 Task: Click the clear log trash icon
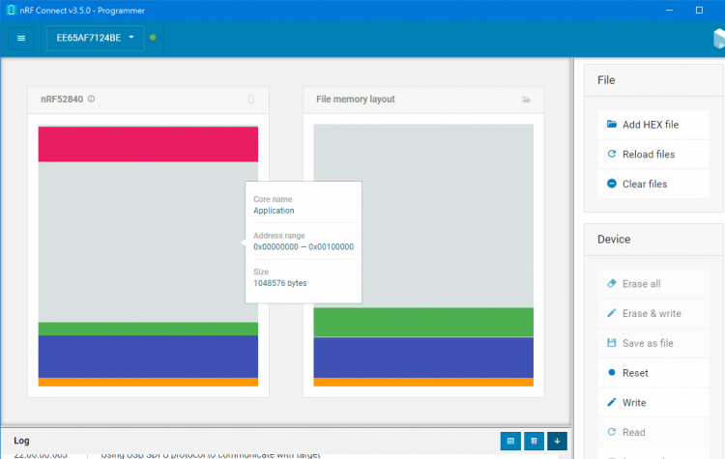click(534, 441)
